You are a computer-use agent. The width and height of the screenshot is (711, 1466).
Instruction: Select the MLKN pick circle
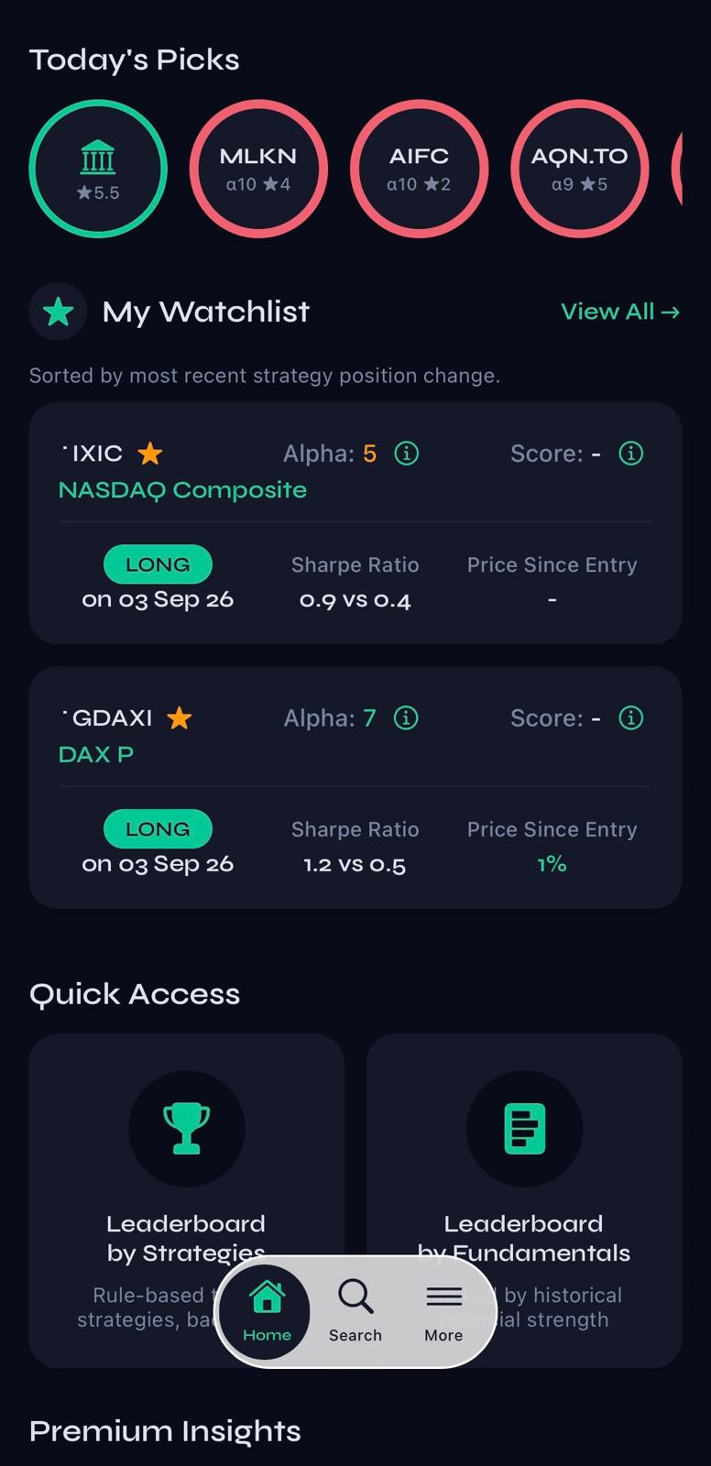(x=258, y=169)
